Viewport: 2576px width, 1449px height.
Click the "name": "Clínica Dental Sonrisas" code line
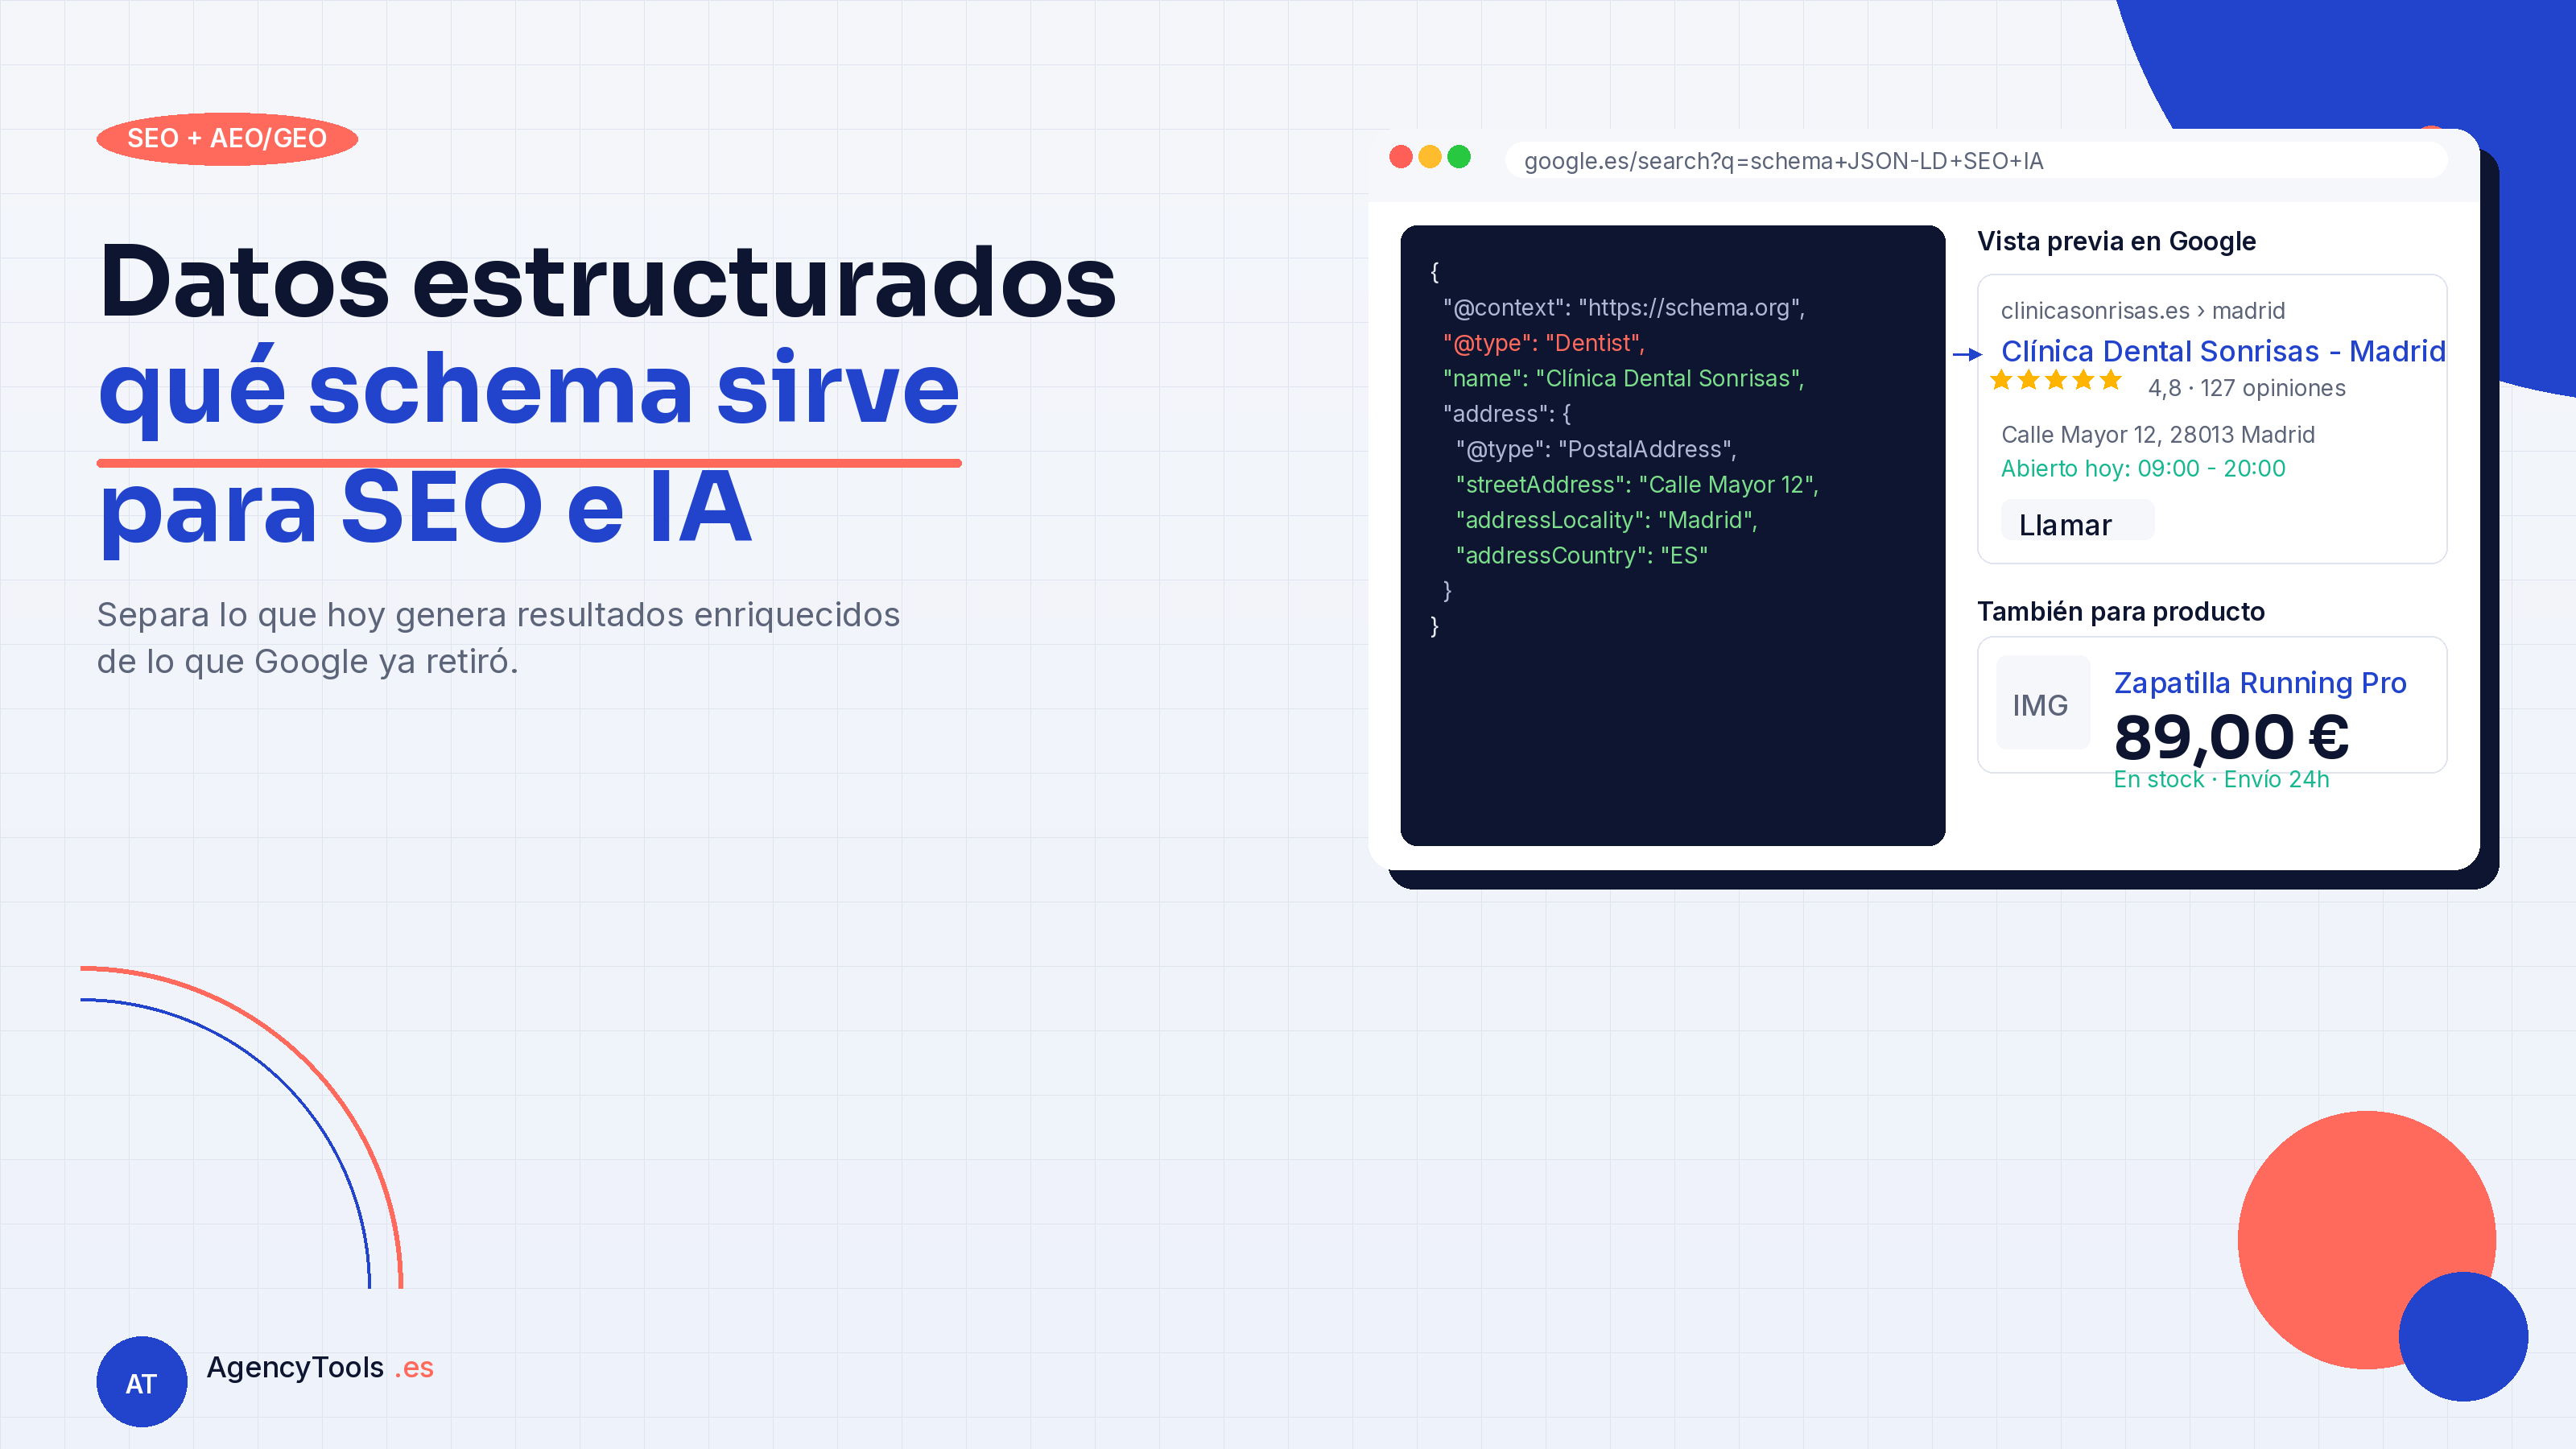1623,378
